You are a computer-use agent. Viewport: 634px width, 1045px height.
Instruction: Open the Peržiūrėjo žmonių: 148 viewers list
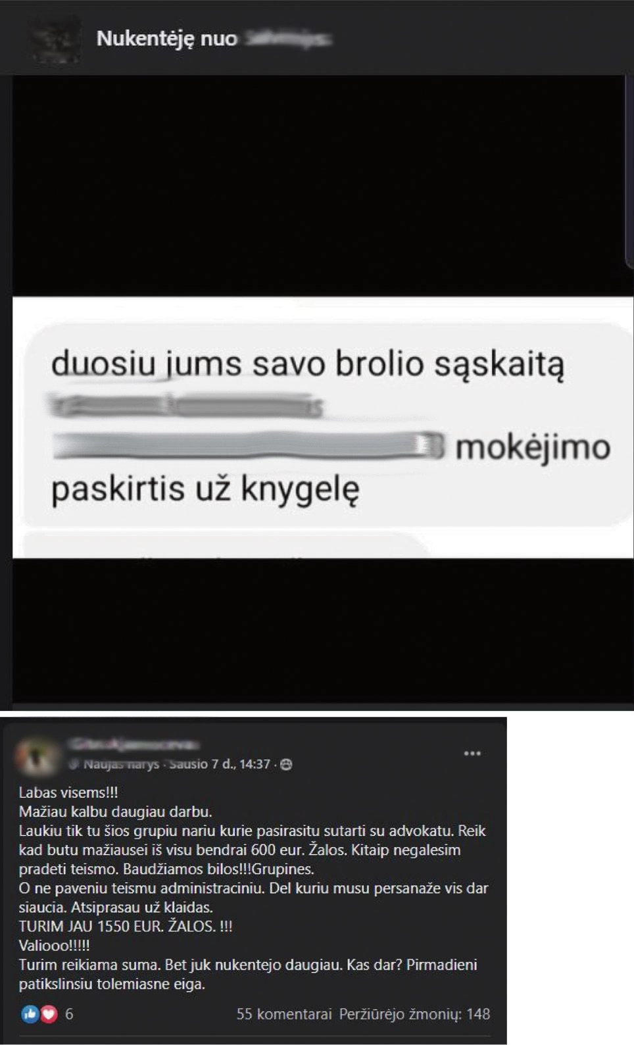[x=414, y=1014]
